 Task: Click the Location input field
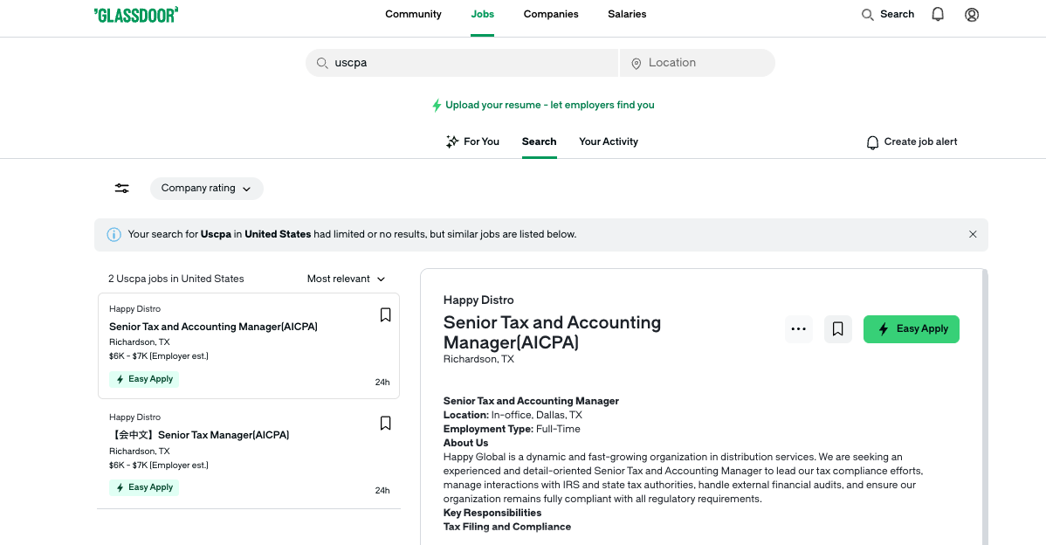(703, 63)
